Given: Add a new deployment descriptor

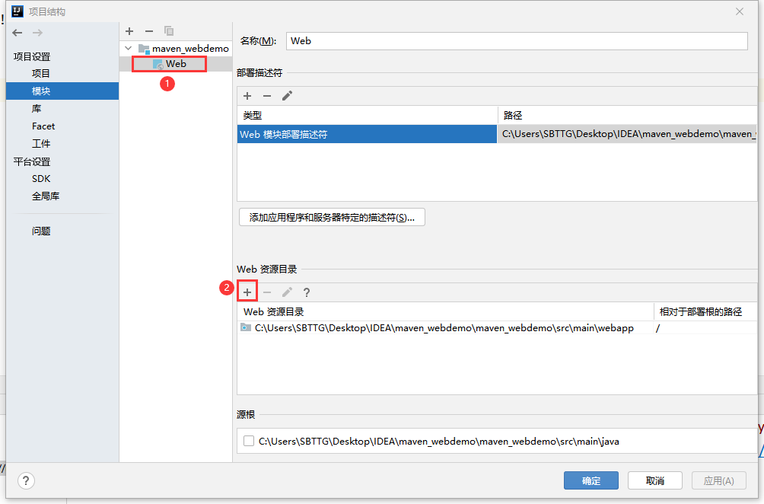Looking at the screenshot, I should 247,96.
